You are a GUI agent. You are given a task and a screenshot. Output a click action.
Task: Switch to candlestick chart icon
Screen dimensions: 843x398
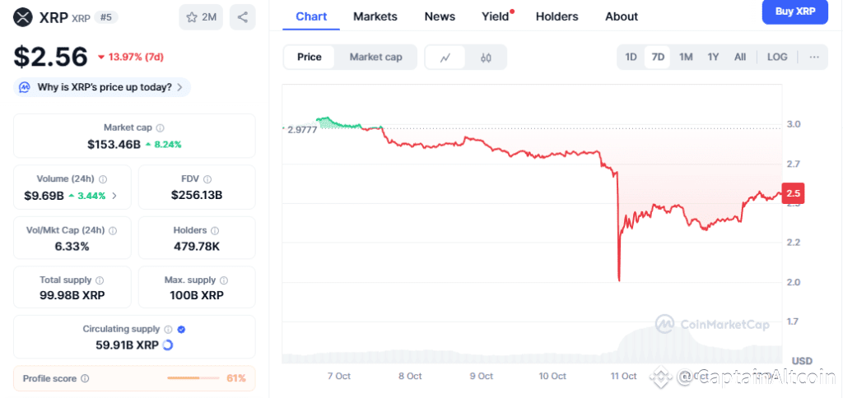pos(486,57)
